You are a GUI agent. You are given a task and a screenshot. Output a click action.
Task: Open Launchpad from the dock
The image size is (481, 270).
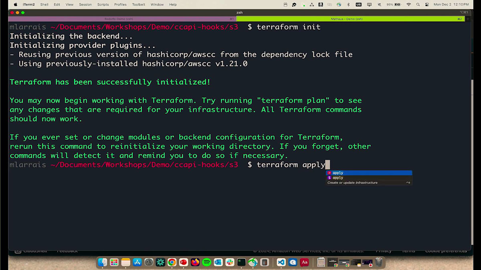[x=114, y=262]
